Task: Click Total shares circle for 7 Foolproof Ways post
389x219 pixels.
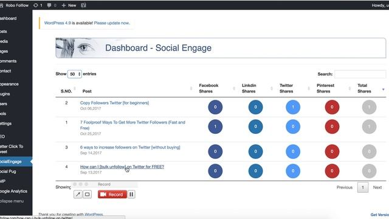Action: tap(369, 127)
